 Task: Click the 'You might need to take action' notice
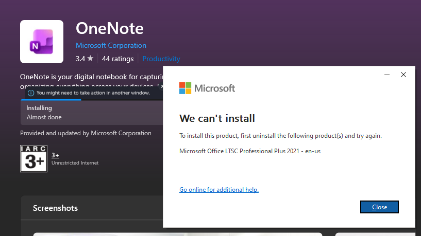click(x=93, y=93)
